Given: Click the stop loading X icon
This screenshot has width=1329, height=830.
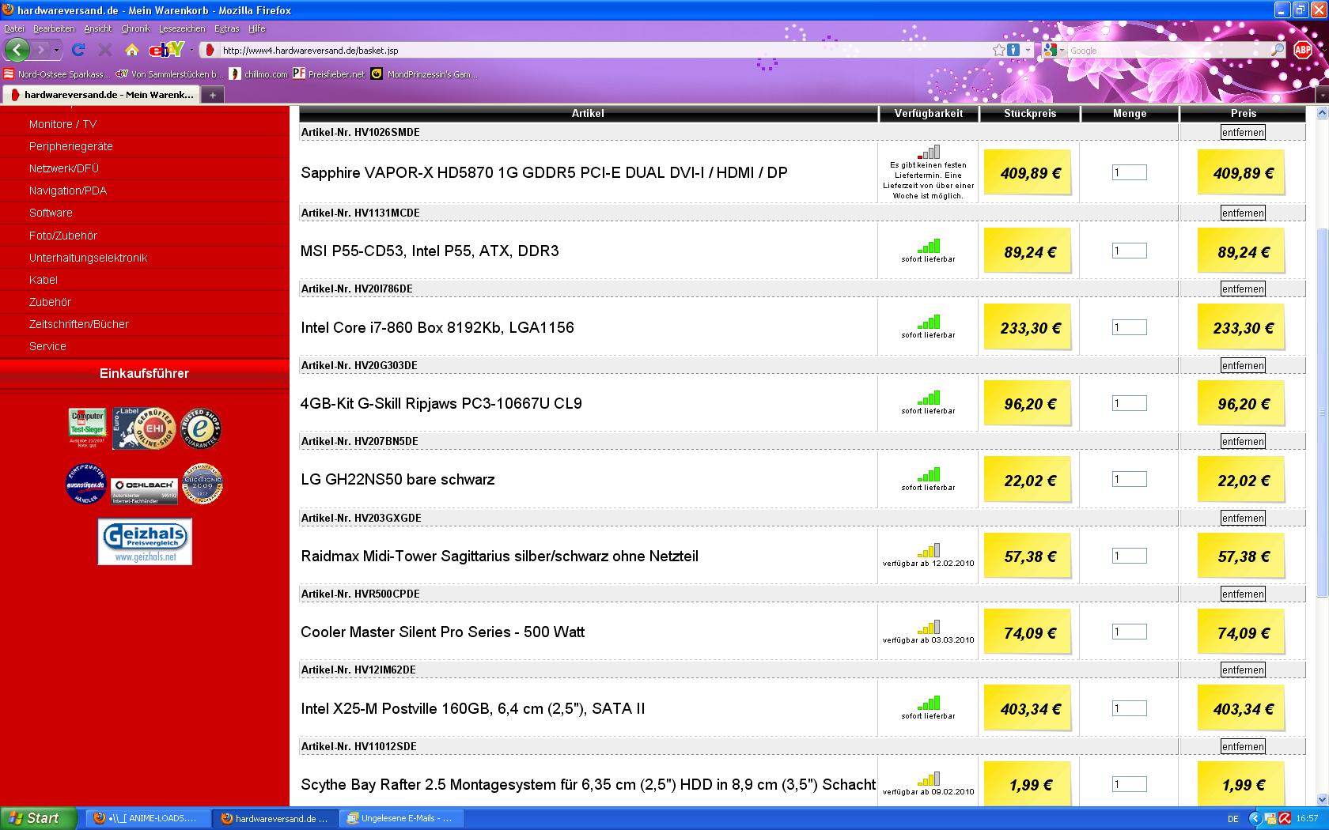Looking at the screenshot, I should pos(104,50).
